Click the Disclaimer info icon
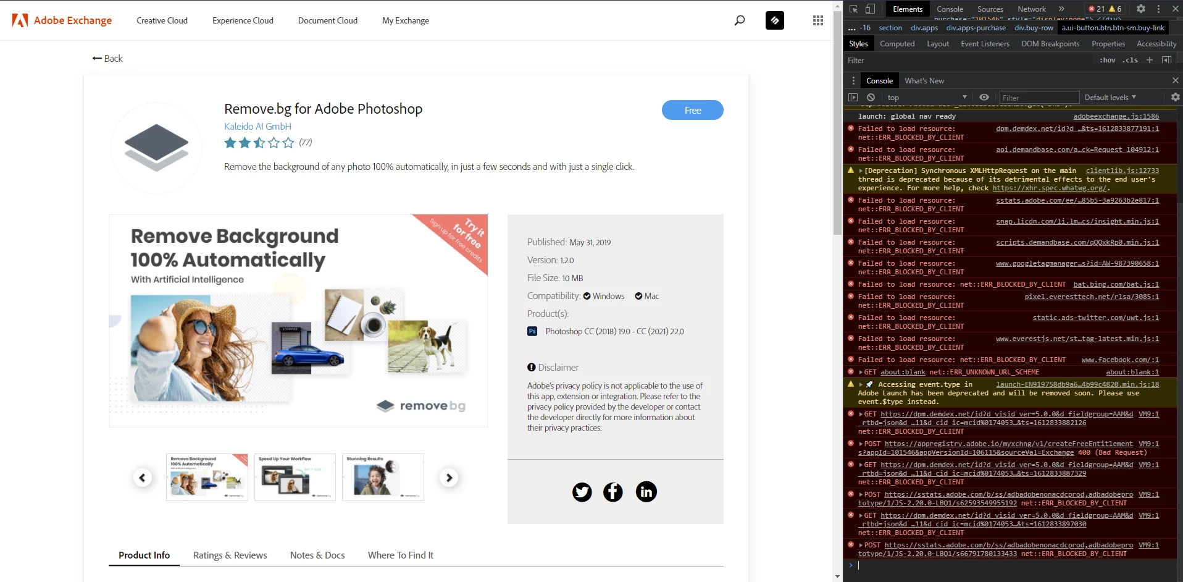This screenshot has width=1183, height=582. coord(532,367)
